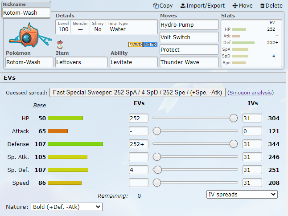
Task: Click the HP IV input box
Action: tap(252, 118)
